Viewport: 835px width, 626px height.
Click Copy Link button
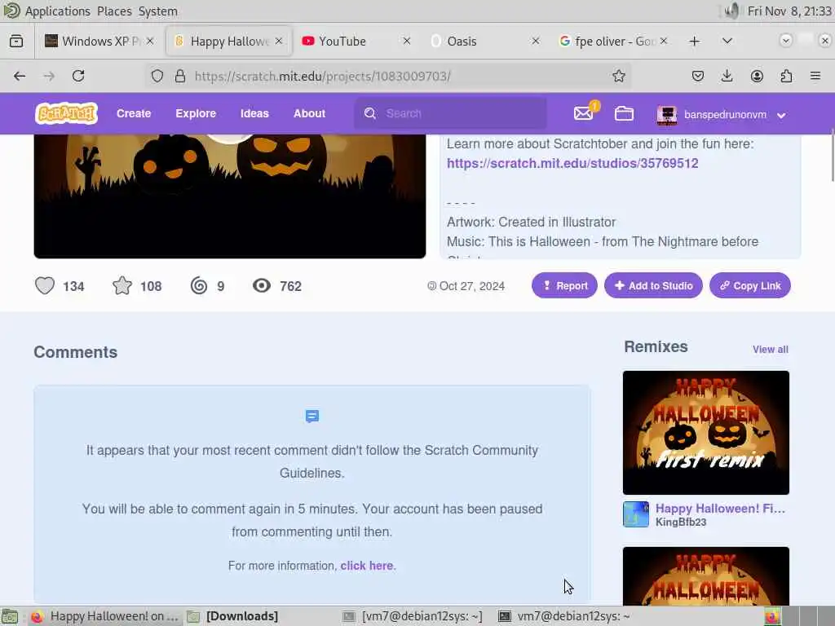point(750,286)
